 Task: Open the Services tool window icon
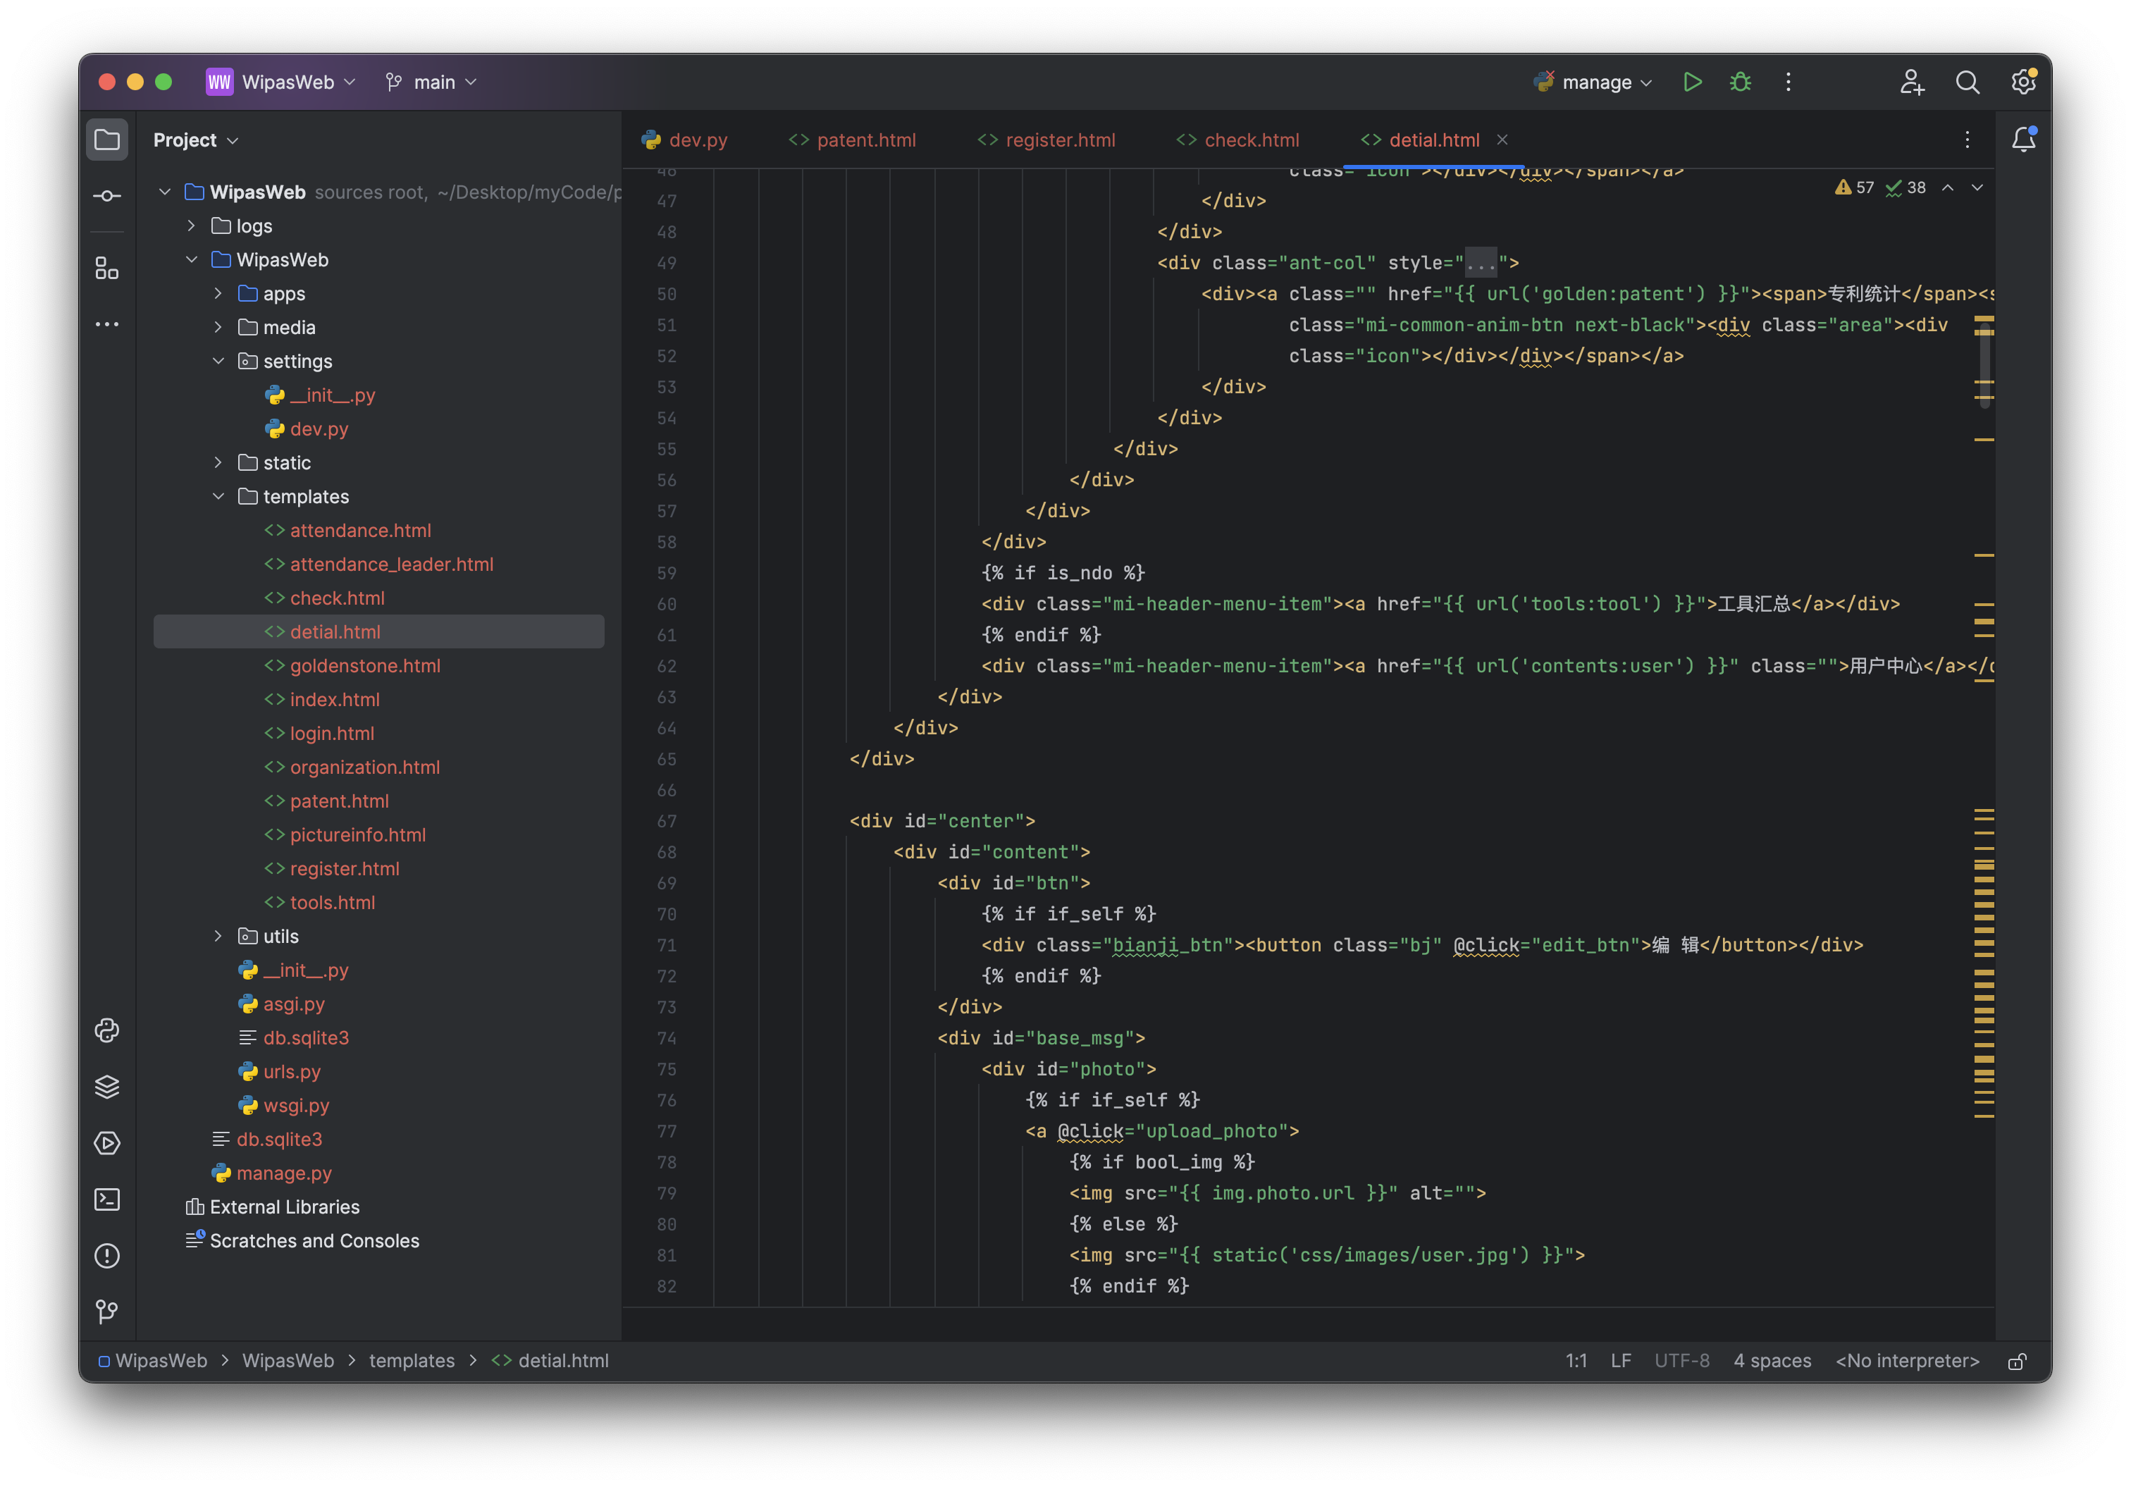pyautogui.click(x=106, y=1142)
